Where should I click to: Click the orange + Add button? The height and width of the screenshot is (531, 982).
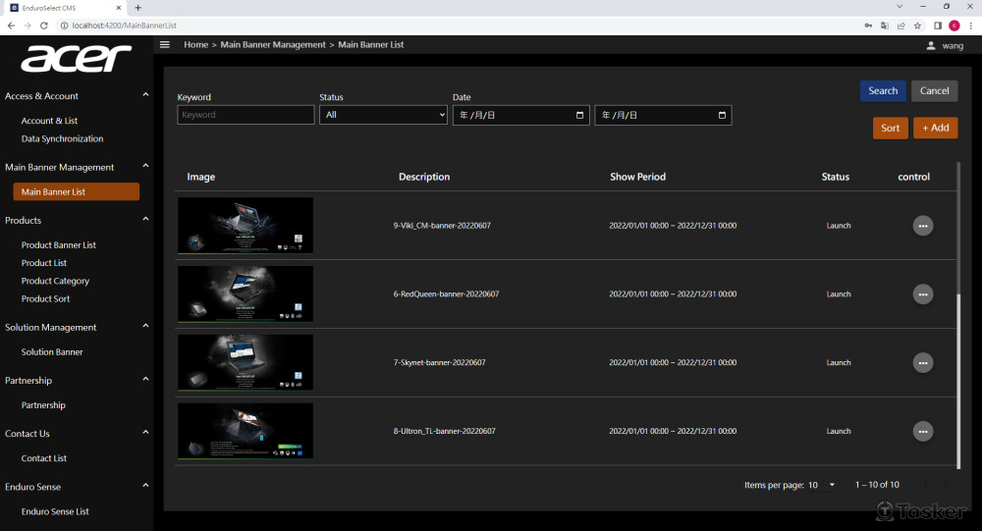coord(935,128)
